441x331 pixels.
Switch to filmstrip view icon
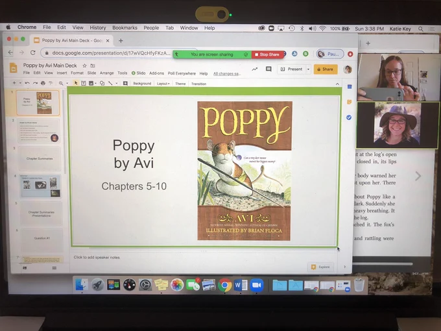tap(25, 268)
